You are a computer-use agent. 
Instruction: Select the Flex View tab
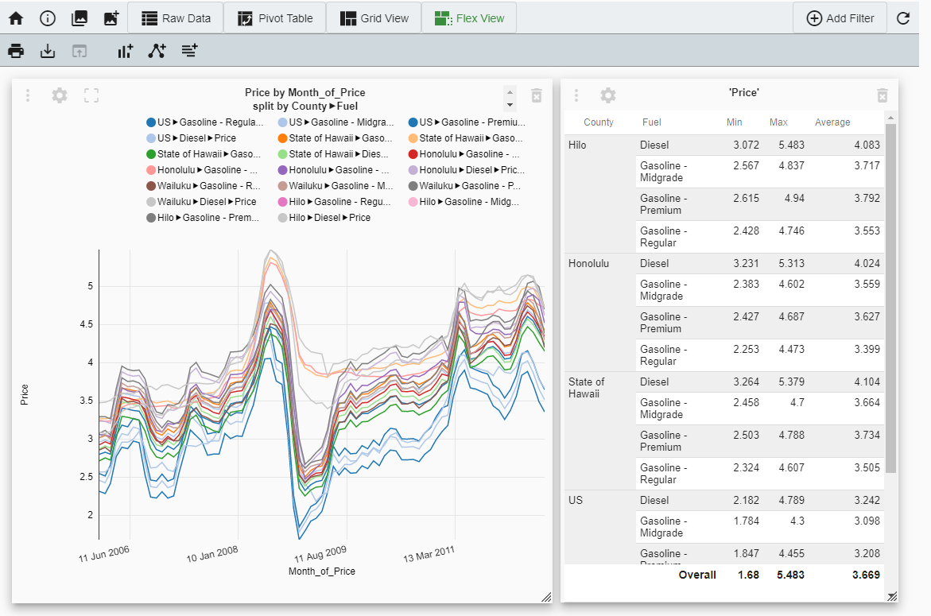coord(469,17)
